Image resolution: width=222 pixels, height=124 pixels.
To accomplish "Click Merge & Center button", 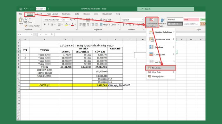I will (108, 25).
